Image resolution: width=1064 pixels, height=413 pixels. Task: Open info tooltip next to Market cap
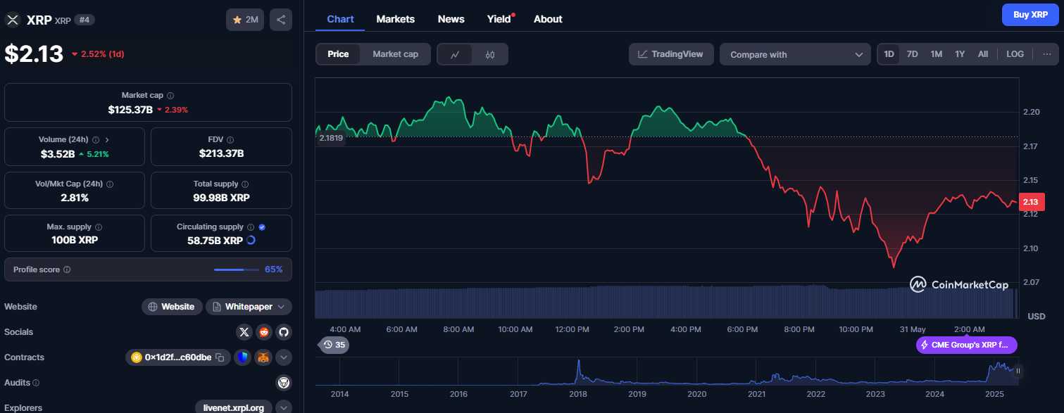(170, 95)
